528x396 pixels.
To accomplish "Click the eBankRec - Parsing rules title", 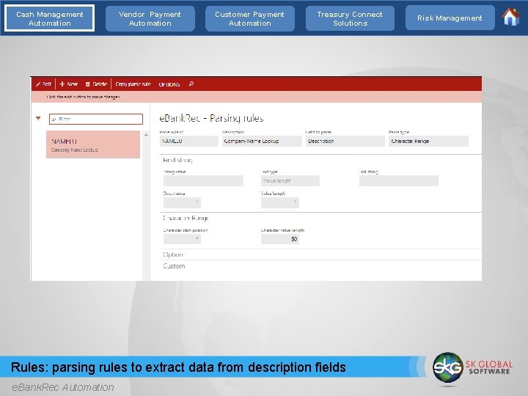I will (x=211, y=118).
